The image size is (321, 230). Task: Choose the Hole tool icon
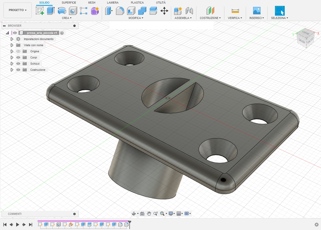click(73, 11)
